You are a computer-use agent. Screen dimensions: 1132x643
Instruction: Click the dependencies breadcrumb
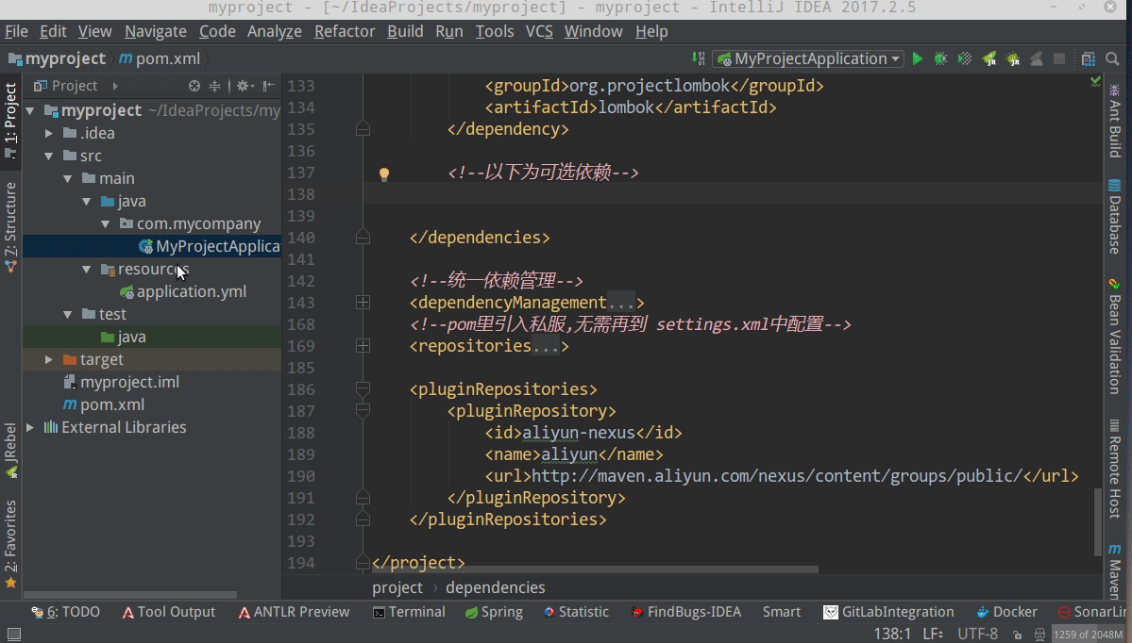[x=496, y=588]
